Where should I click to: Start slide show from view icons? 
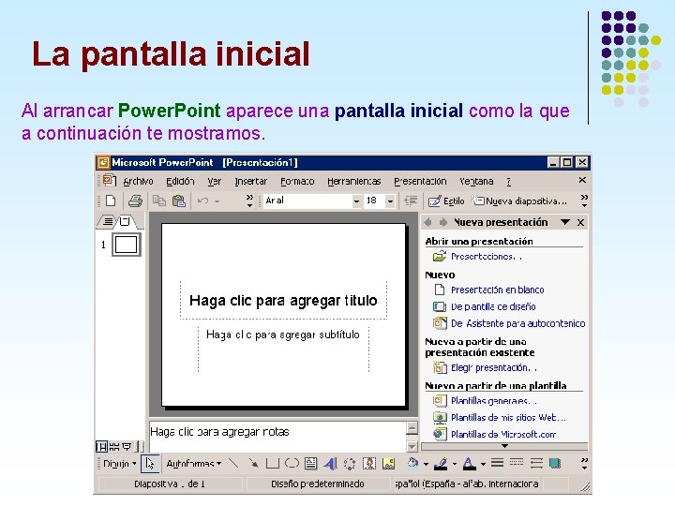coord(127,447)
